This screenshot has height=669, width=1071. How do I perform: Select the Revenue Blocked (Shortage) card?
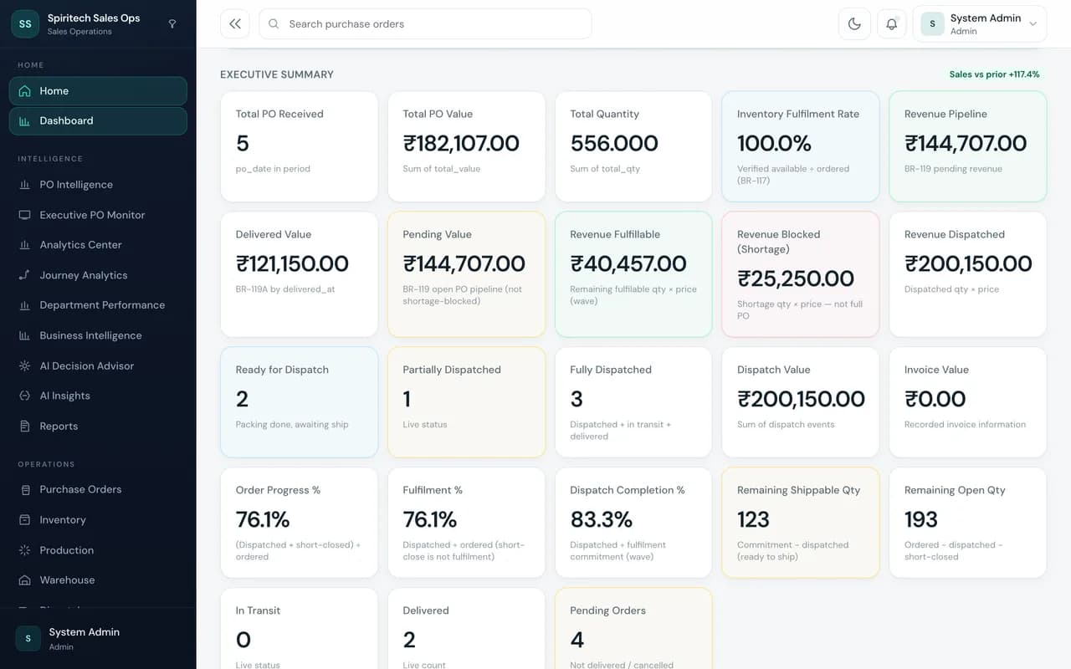[x=801, y=274]
